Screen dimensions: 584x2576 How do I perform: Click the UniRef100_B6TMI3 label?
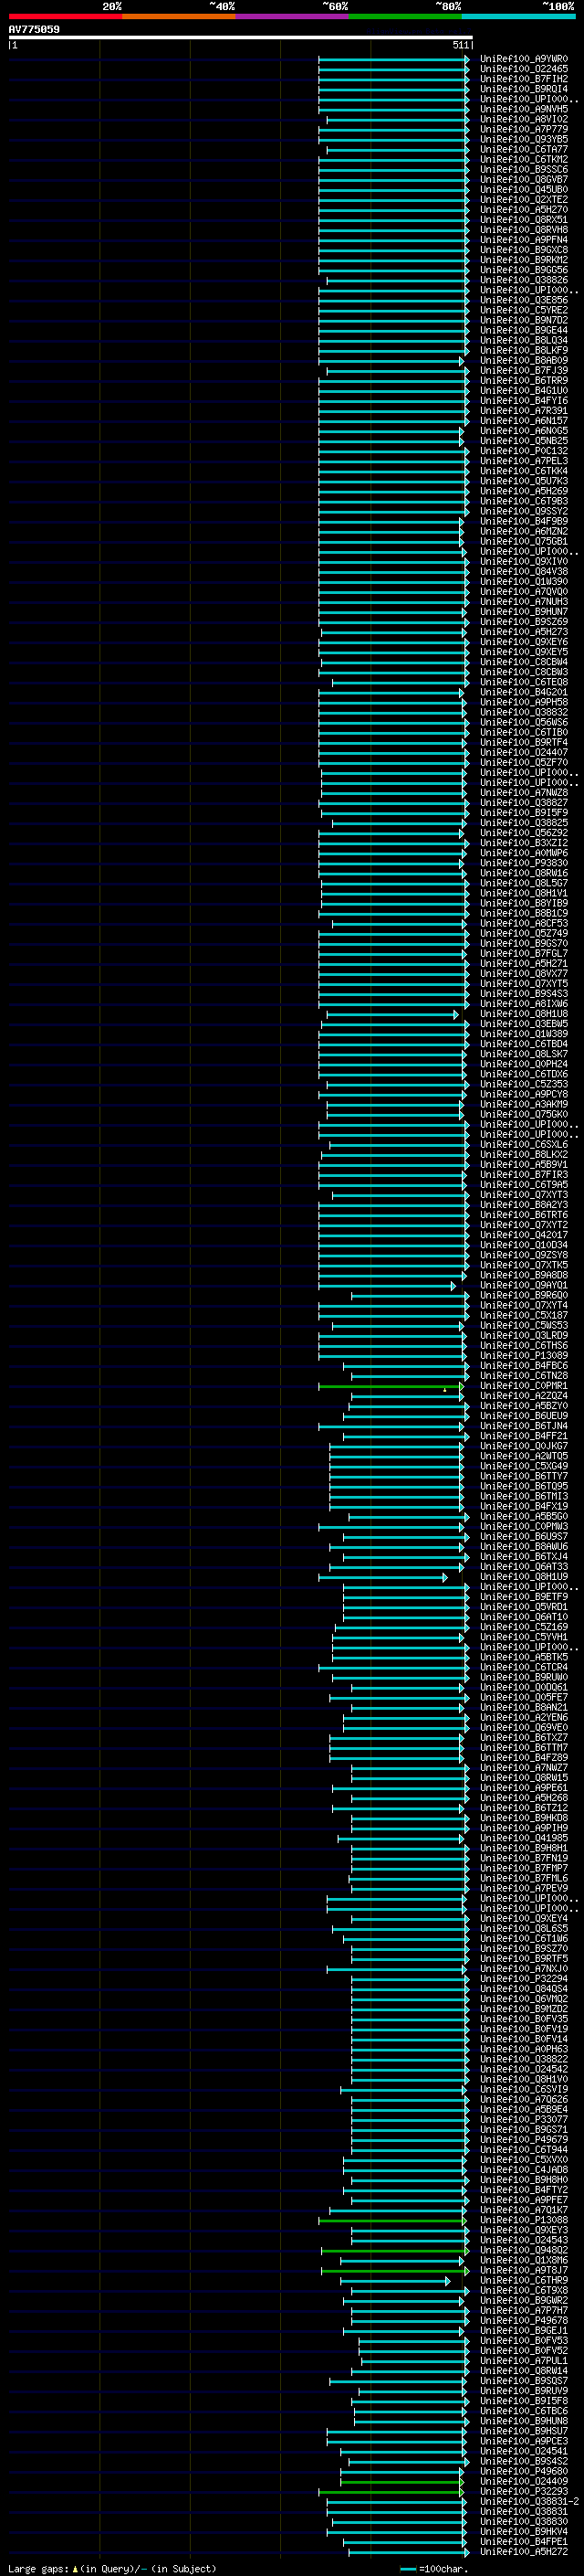click(523, 1496)
